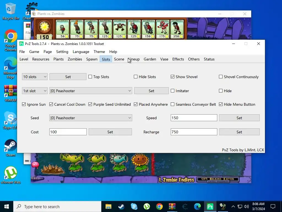Screen dimensions: 282x212
Task: Click the Cost input field
Action: click(x=68, y=132)
